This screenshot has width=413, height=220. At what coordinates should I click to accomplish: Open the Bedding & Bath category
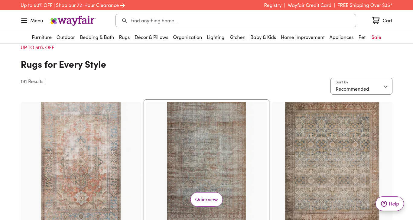point(97,37)
